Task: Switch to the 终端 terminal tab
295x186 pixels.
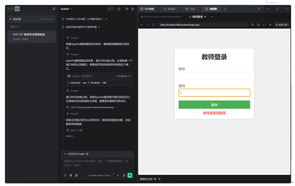Action: (x=190, y=9)
